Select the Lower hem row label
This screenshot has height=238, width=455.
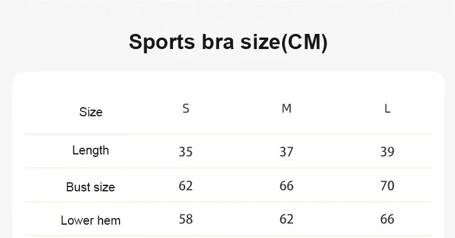(x=90, y=220)
